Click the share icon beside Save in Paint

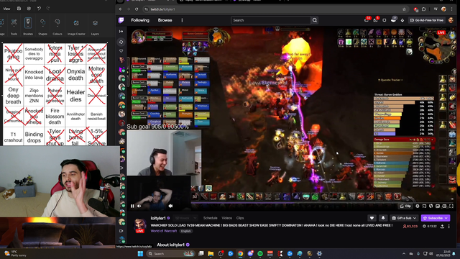29,9
